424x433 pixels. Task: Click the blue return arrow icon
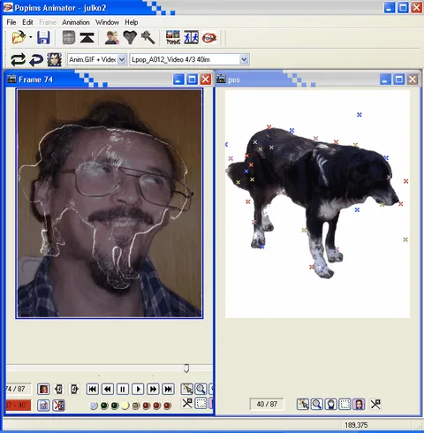coord(36,60)
